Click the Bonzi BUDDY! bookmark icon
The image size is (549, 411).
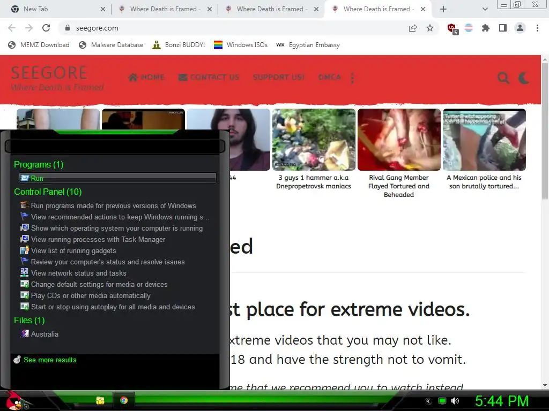[x=157, y=45]
